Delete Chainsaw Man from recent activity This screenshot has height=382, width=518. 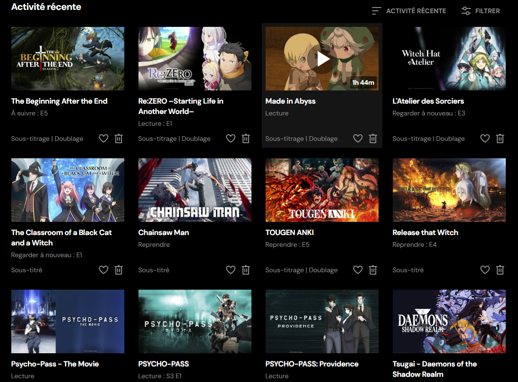(246, 270)
